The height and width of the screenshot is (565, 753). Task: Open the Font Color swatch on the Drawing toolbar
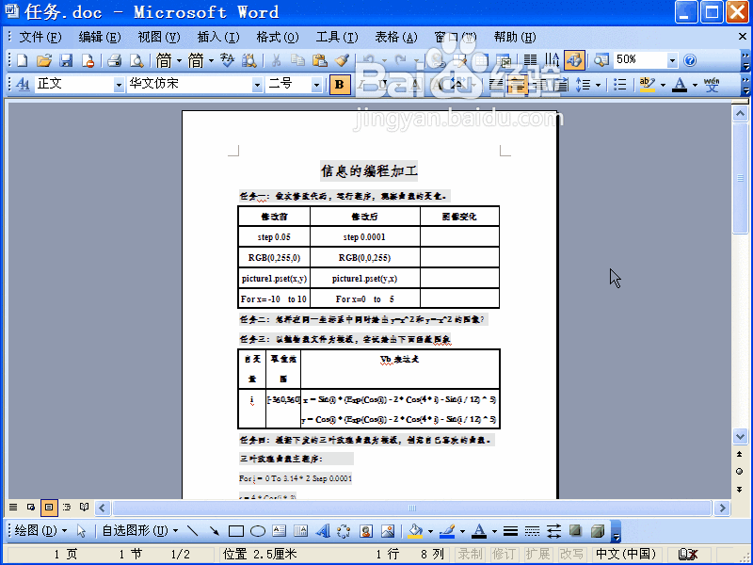(x=478, y=529)
